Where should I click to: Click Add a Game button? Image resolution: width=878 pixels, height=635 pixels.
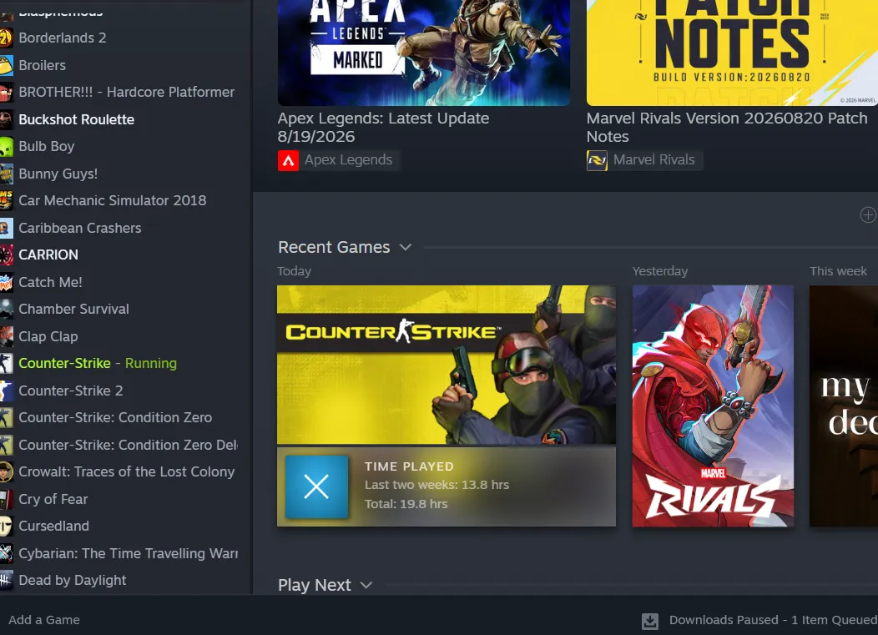(x=44, y=621)
